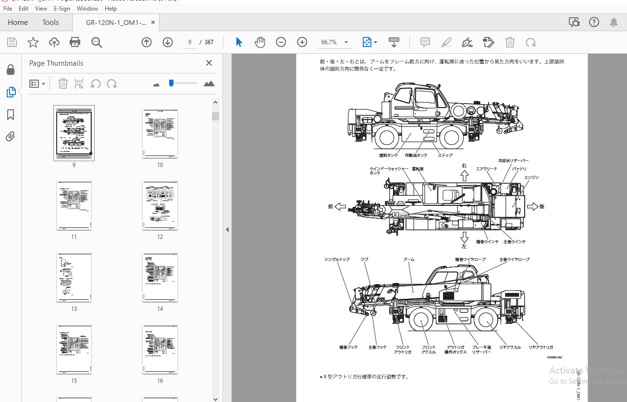Open the Attachments paperclip panel
This screenshot has height=402, width=627.
tap(11, 137)
